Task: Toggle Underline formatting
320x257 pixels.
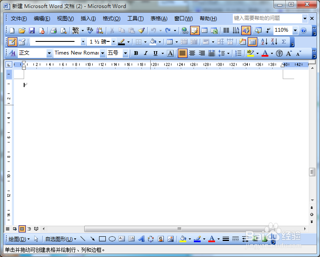Action: (x=155, y=53)
